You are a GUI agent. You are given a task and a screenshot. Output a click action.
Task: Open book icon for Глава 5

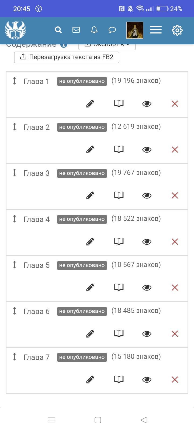[x=119, y=287]
